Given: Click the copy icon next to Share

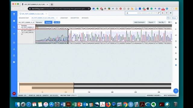Looking at the screenshot, I should (168, 18).
